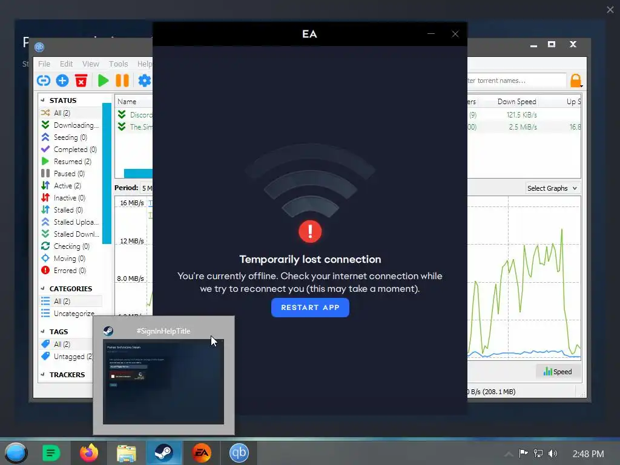Click the Action Center flag tray icon
The width and height of the screenshot is (620, 465).
pyautogui.click(x=523, y=453)
